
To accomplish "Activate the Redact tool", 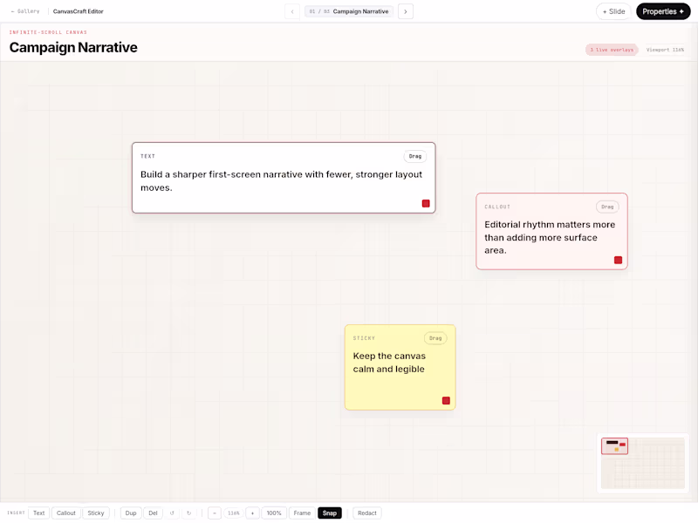I will pos(366,513).
